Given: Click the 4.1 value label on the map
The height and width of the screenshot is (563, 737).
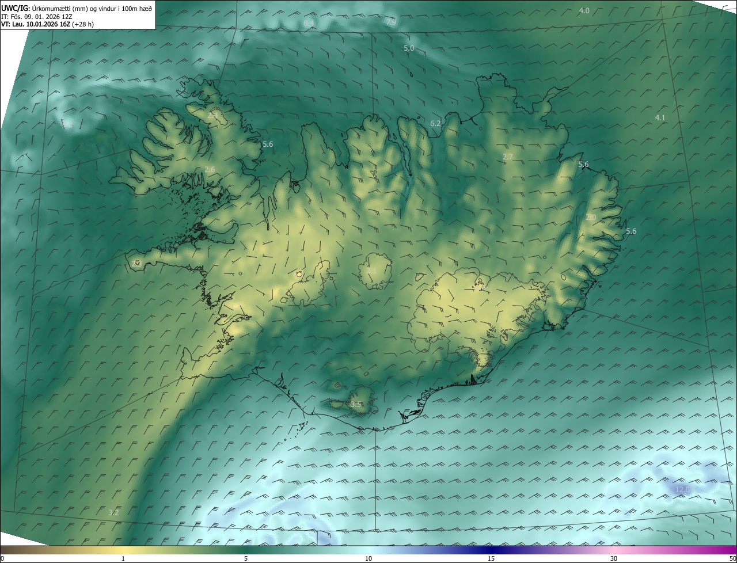Looking at the screenshot, I should 660,118.
